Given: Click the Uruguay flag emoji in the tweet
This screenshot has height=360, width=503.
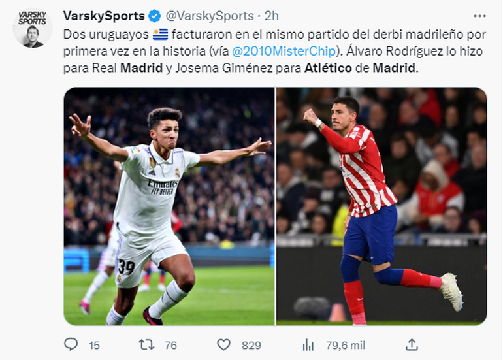Looking at the screenshot, I should (x=161, y=35).
